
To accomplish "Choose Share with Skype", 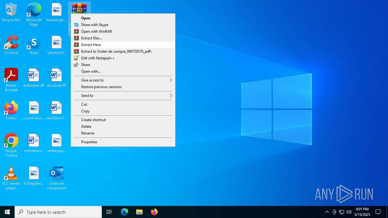I will (123, 25).
